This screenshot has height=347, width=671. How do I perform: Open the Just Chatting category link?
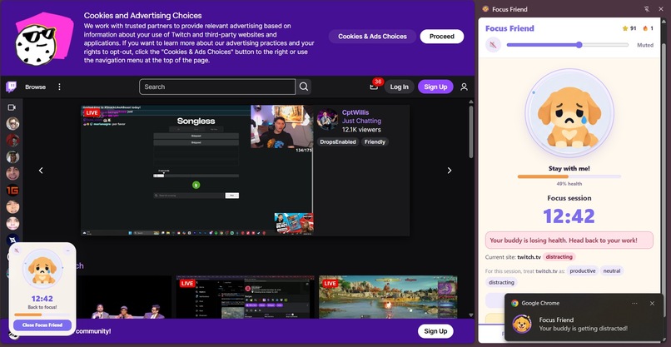coord(361,121)
